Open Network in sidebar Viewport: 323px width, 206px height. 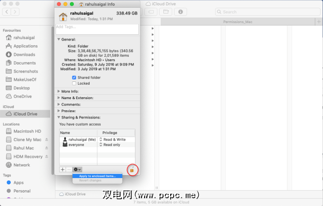point(18,165)
